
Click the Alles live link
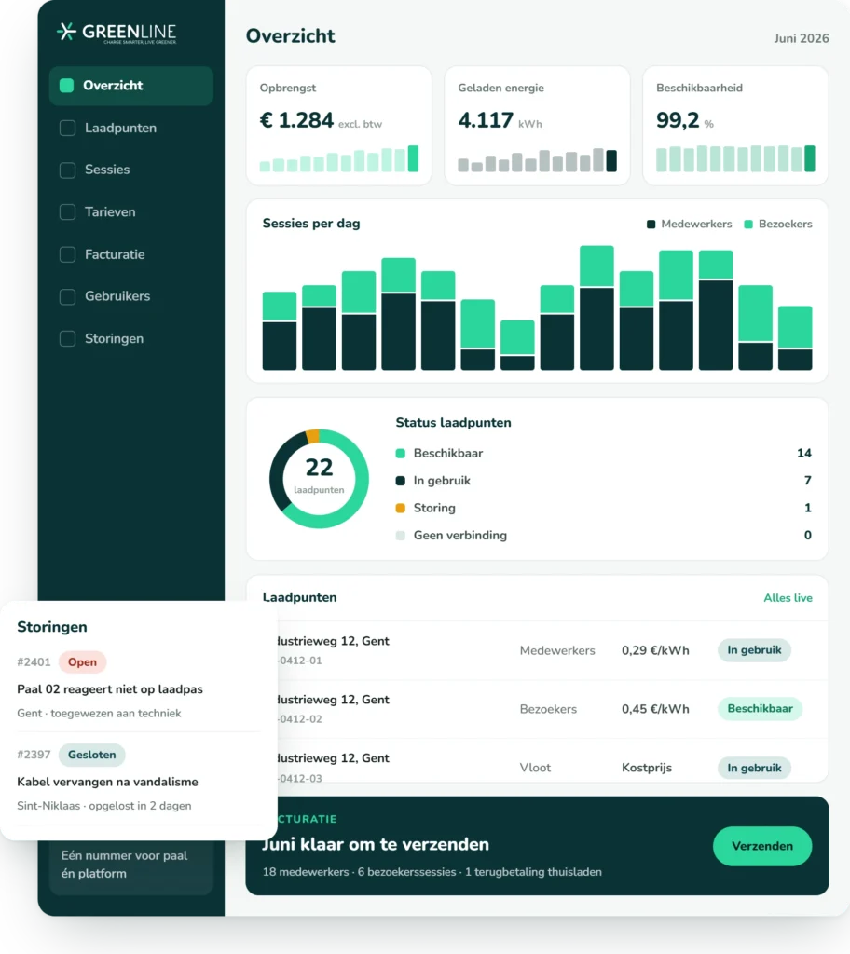[788, 598]
